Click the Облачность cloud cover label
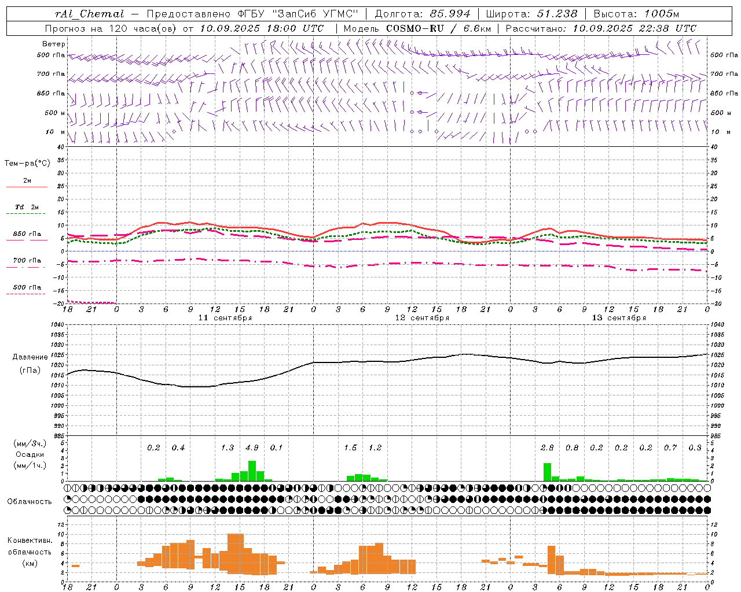The height and width of the screenshot is (592, 741). [x=30, y=502]
